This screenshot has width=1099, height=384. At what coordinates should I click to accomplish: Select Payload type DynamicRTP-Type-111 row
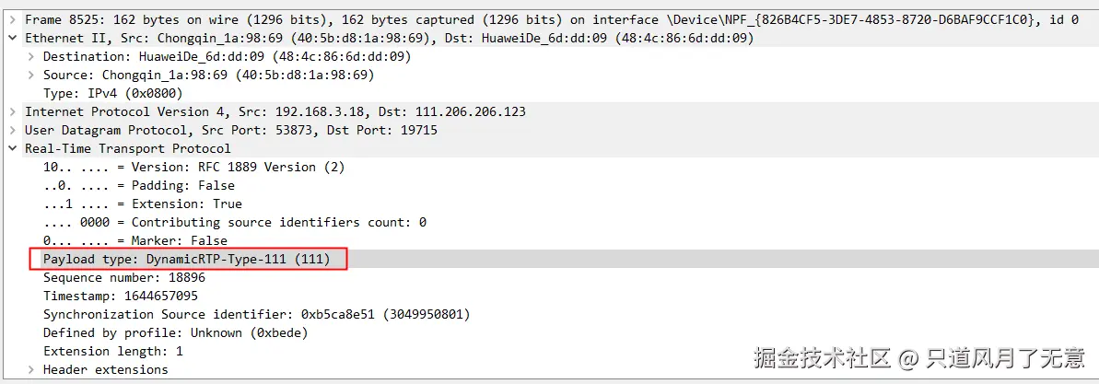(186, 259)
